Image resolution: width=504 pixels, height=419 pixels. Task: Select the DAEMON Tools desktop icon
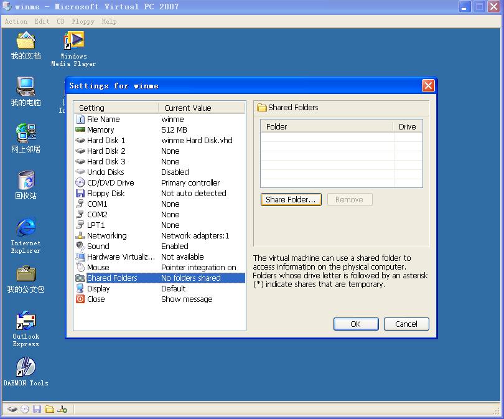tap(26, 372)
